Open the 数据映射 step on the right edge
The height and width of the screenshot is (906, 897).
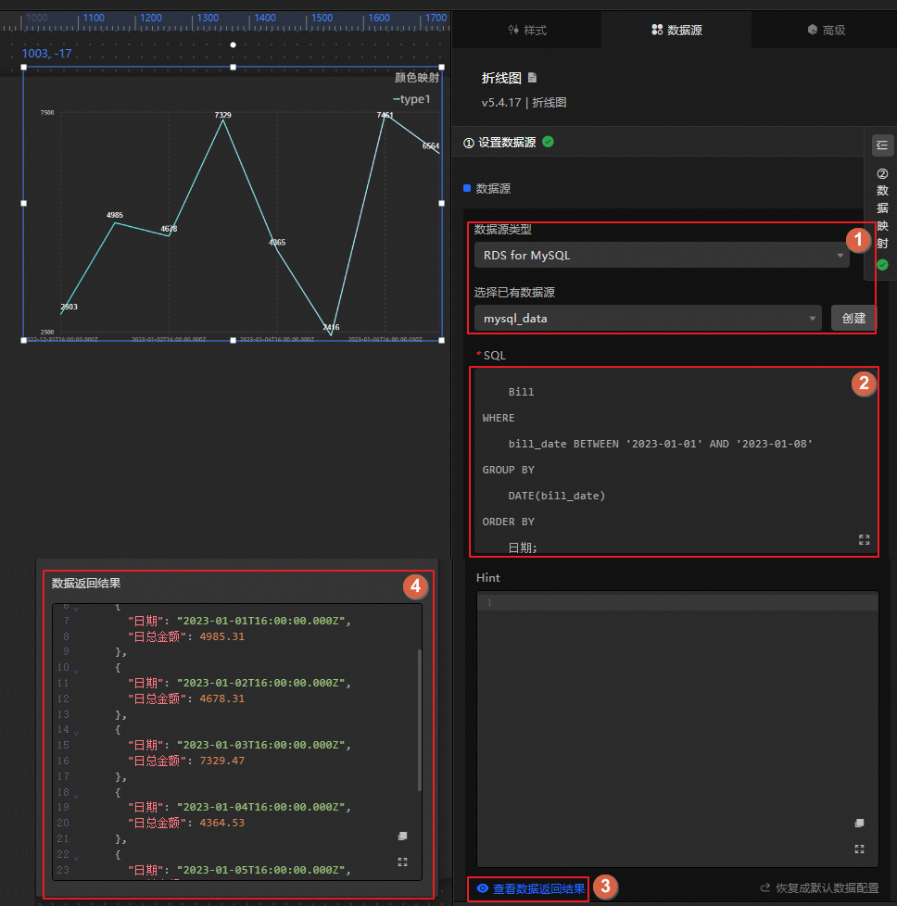[882, 220]
